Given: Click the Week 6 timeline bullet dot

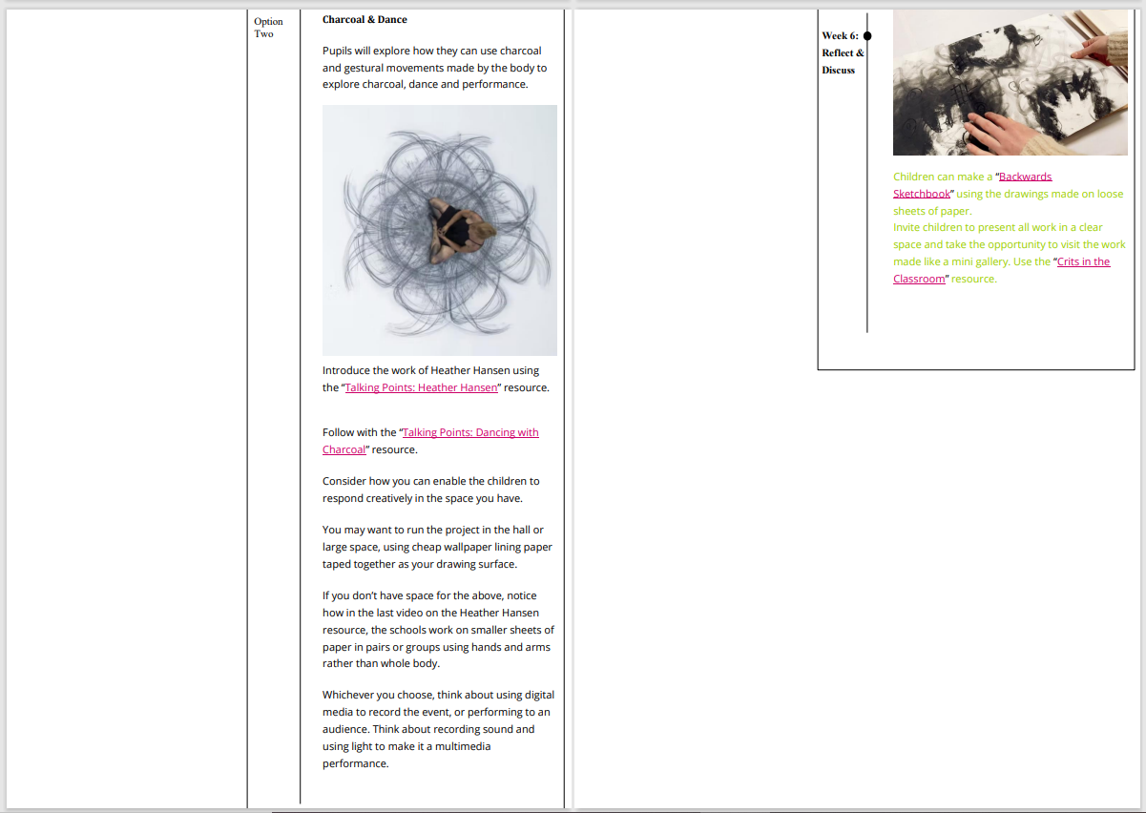Looking at the screenshot, I should pyautogui.click(x=867, y=35).
